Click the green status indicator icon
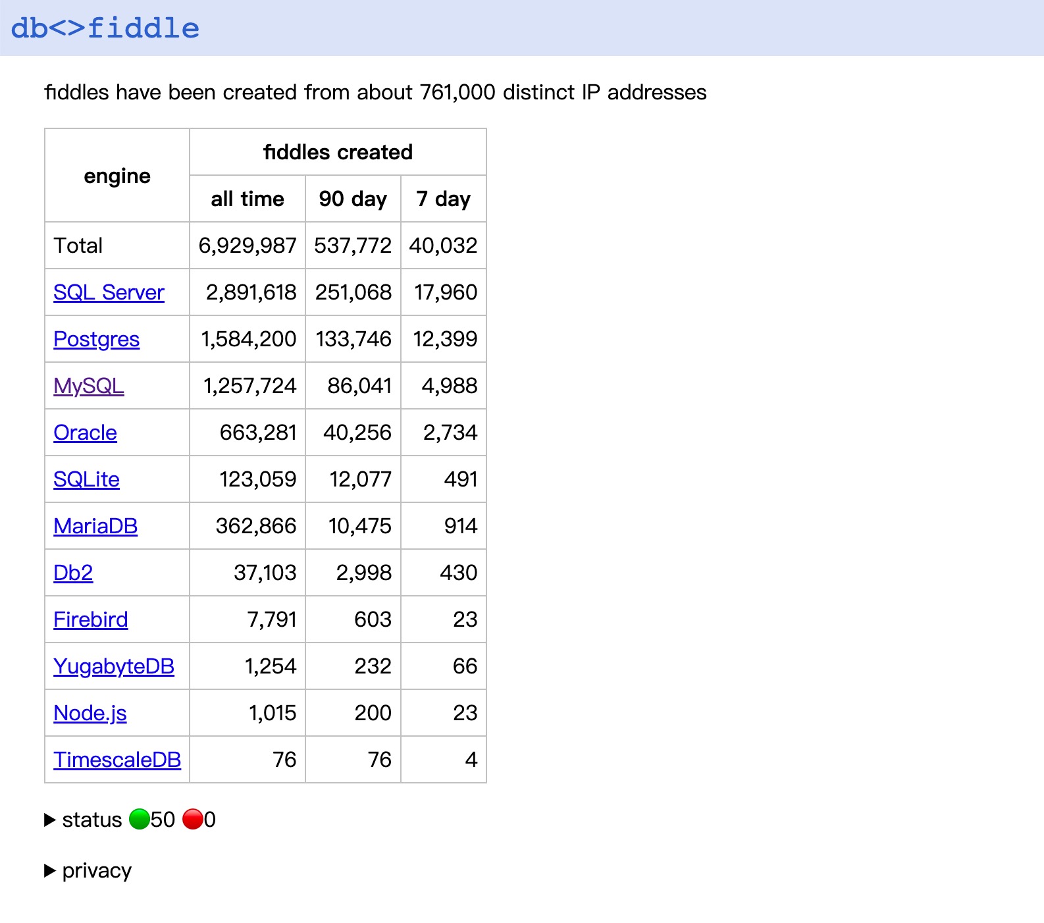This screenshot has height=923, width=1044. click(x=140, y=820)
